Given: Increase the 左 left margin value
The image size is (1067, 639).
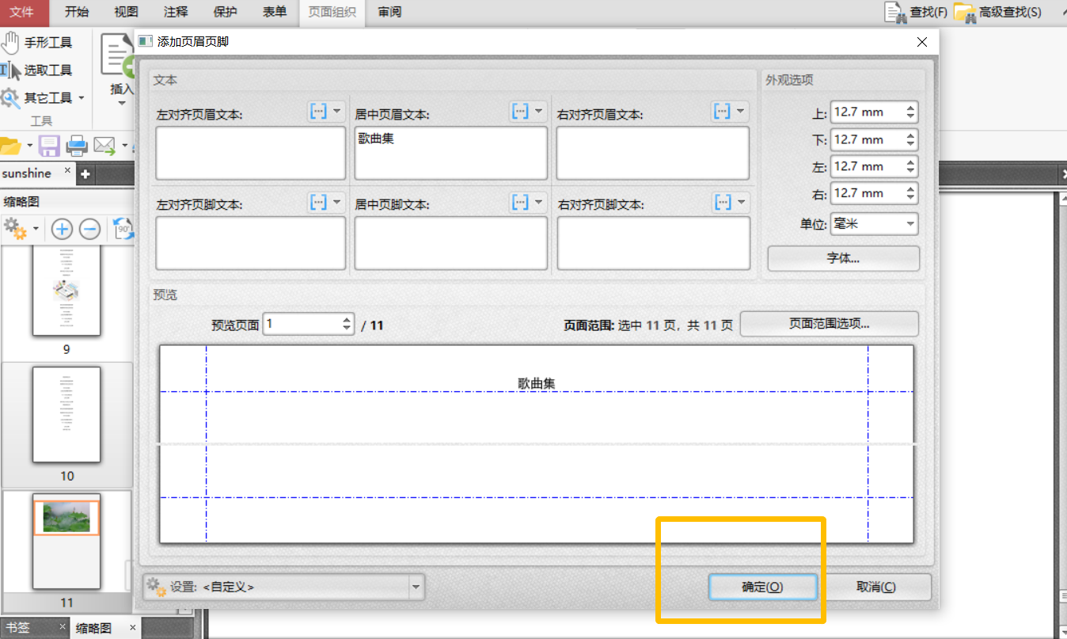Looking at the screenshot, I should pyautogui.click(x=911, y=162).
